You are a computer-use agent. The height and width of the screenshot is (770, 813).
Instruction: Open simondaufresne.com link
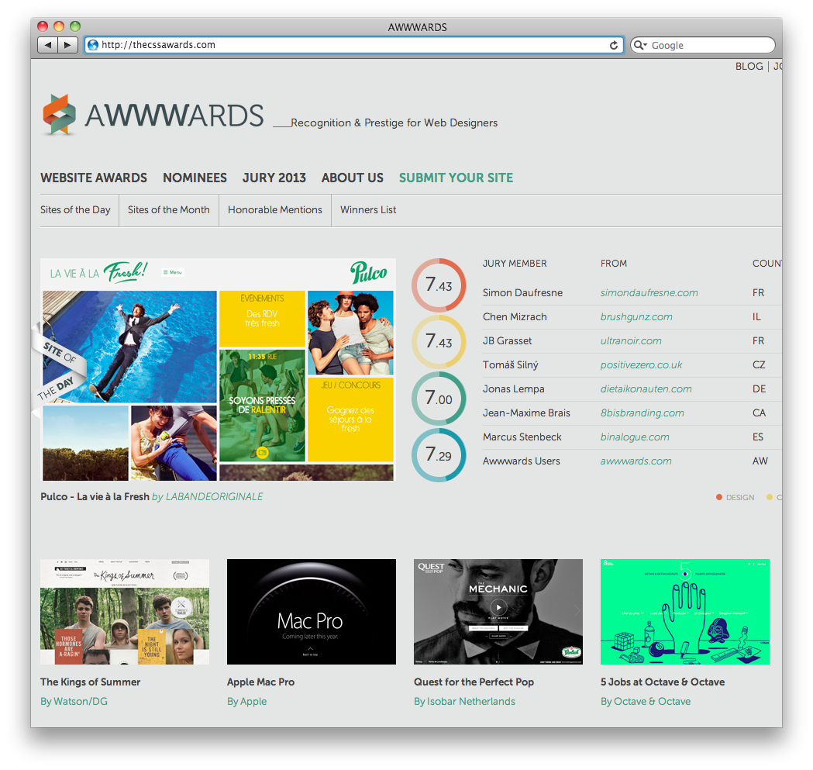coord(649,292)
